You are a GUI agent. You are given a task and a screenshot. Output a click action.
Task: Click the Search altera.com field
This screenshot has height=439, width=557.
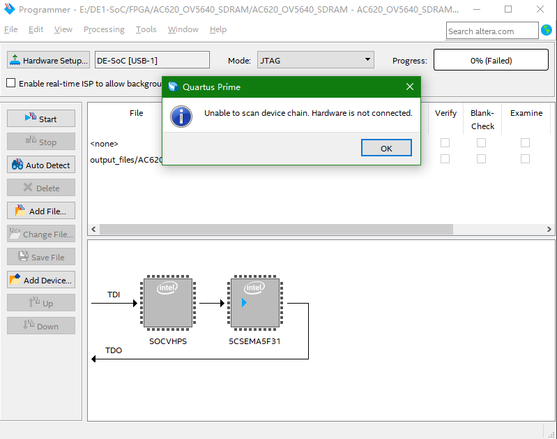pos(492,31)
